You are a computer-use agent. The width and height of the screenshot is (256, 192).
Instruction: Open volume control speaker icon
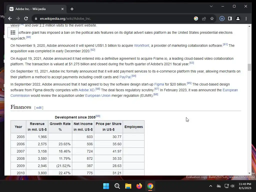[232, 186]
